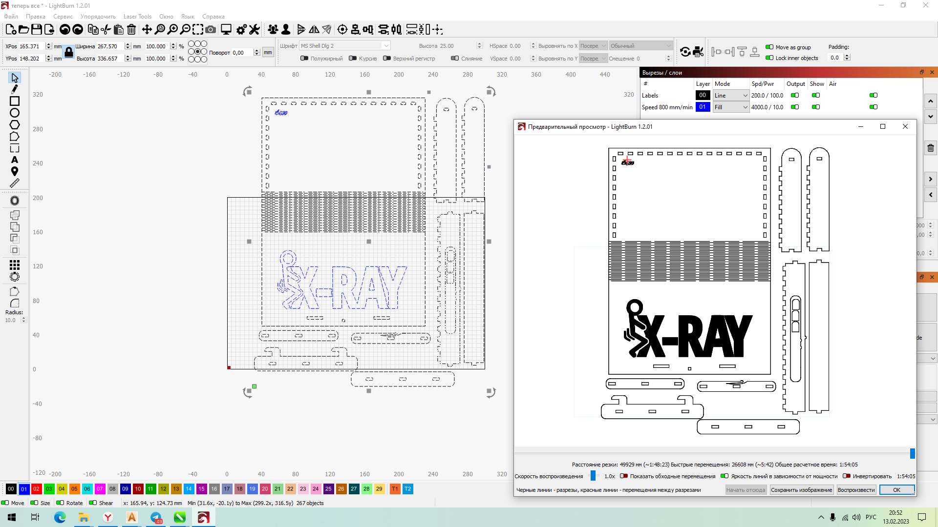The height and width of the screenshot is (527, 938).
Task: Click the Сохранить изображение button
Action: (801, 490)
